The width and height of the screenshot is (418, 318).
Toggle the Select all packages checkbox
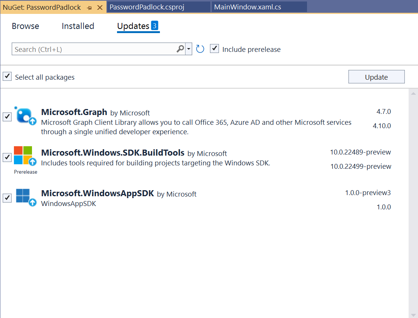click(7, 76)
